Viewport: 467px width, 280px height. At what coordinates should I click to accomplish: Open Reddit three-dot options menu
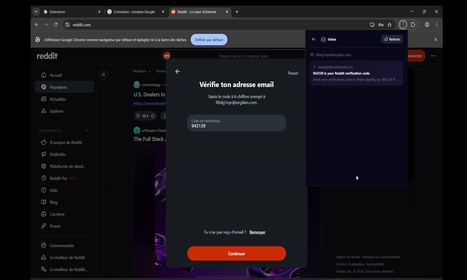click(433, 56)
